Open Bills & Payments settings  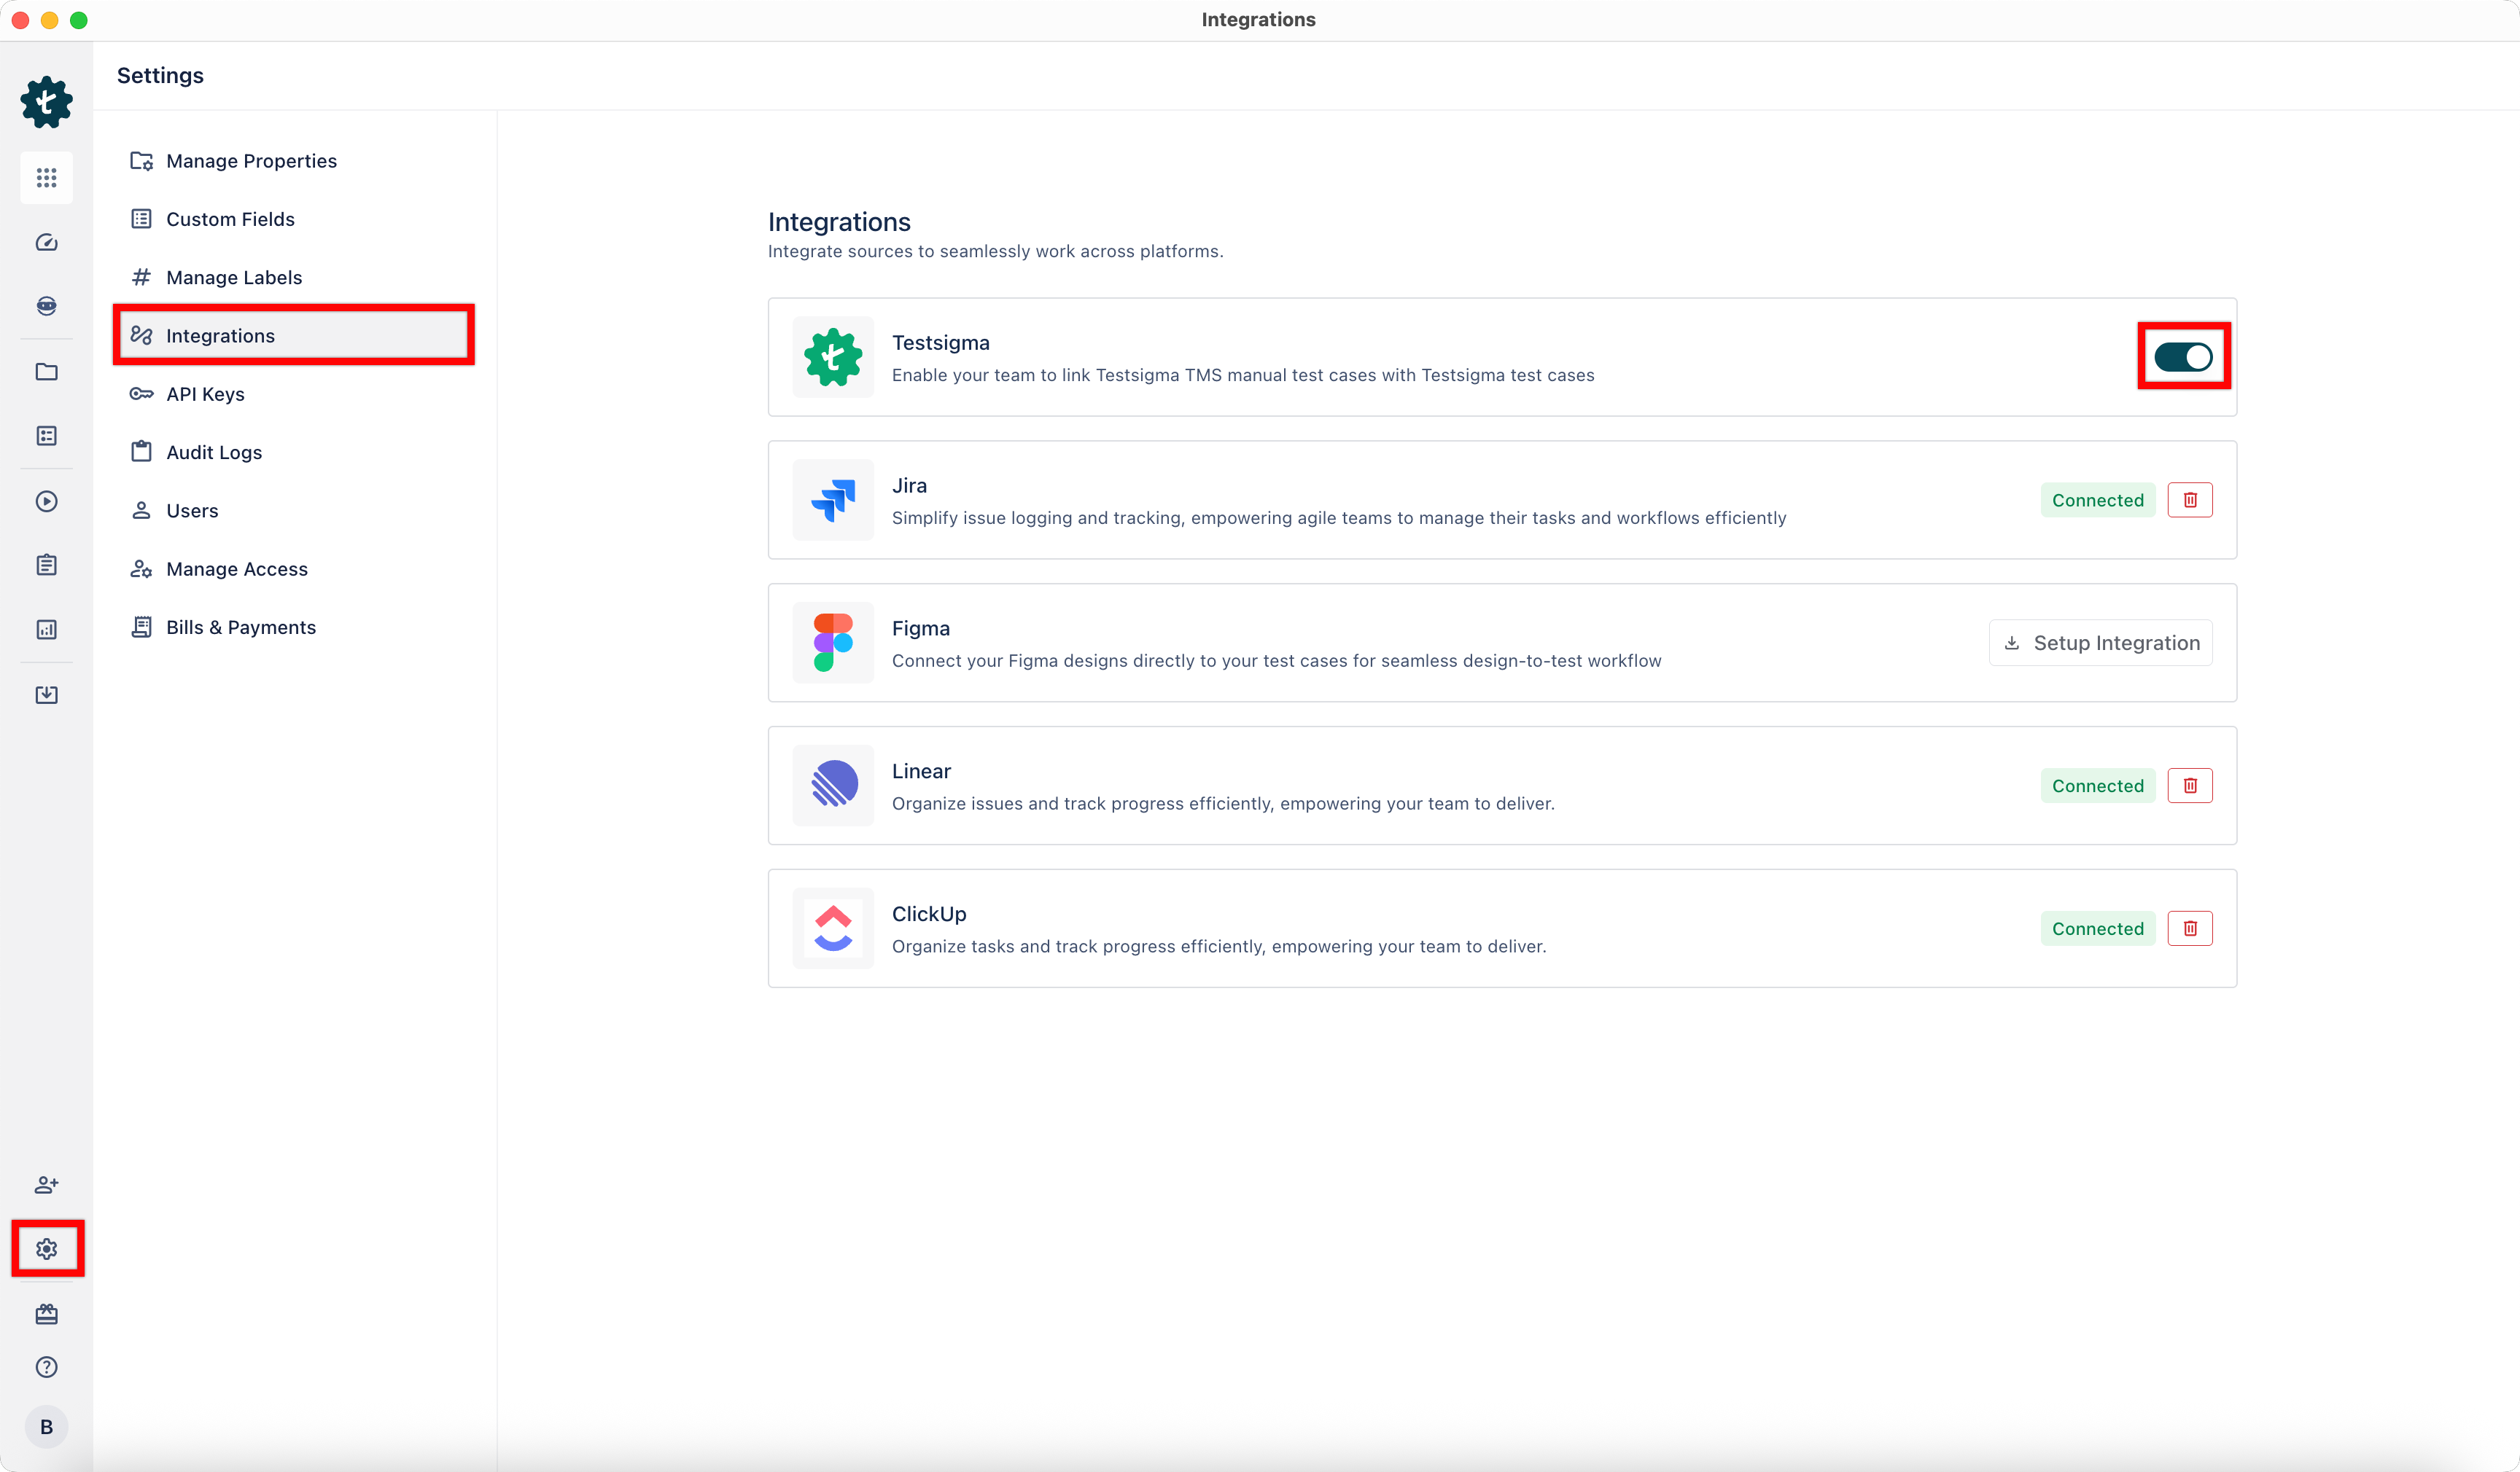tap(294, 627)
